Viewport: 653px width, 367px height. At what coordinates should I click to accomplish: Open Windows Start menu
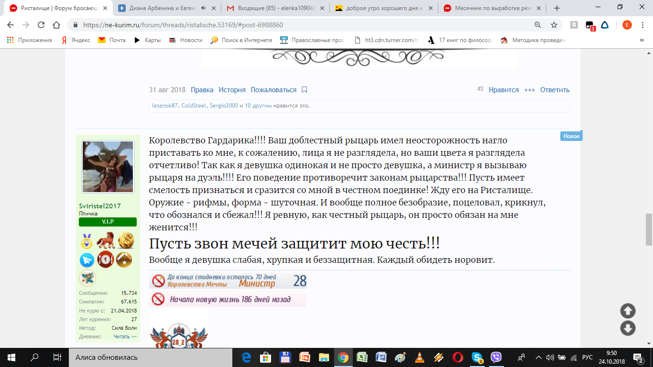11,357
